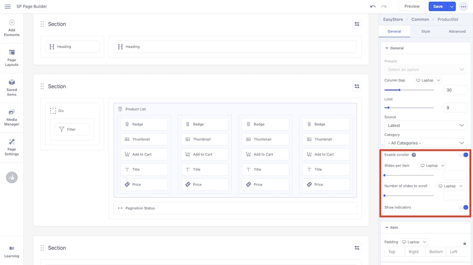Click the Preview button
Viewport: 473px width, 265px height.
click(x=412, y=7)
